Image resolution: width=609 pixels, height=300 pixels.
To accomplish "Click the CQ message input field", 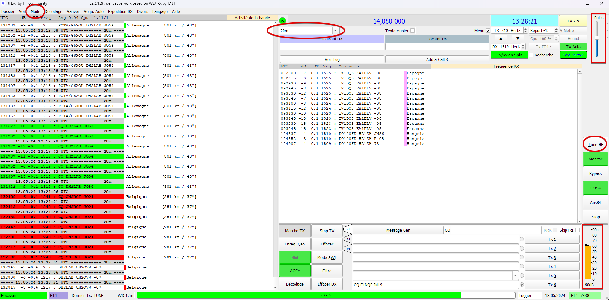I will click(x=496, y=230).
